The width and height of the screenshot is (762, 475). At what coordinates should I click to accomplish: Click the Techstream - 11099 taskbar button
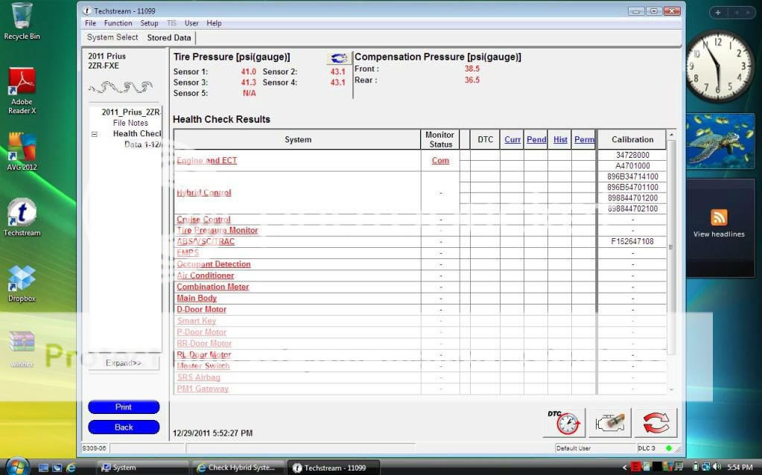pos(334,468)
